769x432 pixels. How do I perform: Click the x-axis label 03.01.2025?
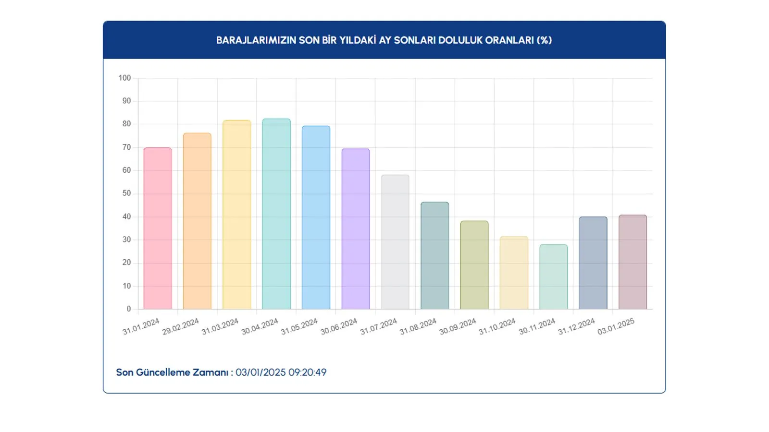(x=616, y=326)
